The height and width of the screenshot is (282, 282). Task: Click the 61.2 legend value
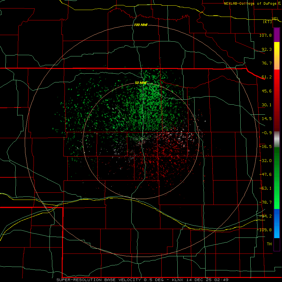[x=267, y=77]
